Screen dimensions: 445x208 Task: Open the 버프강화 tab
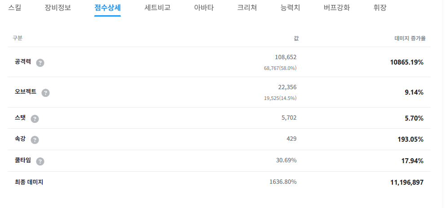coord(336,8)
